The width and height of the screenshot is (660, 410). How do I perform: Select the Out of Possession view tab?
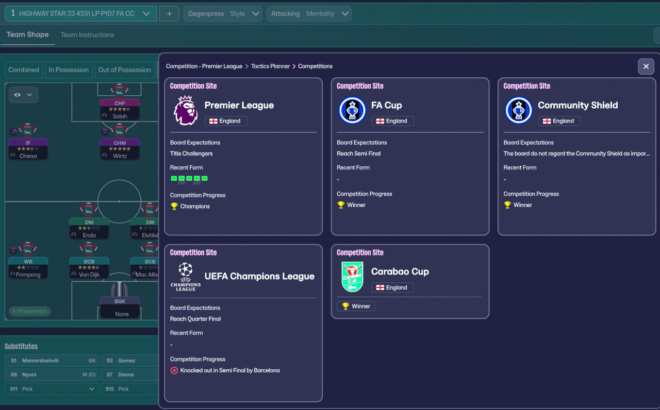pyautogui.click(x=125, y=70)
